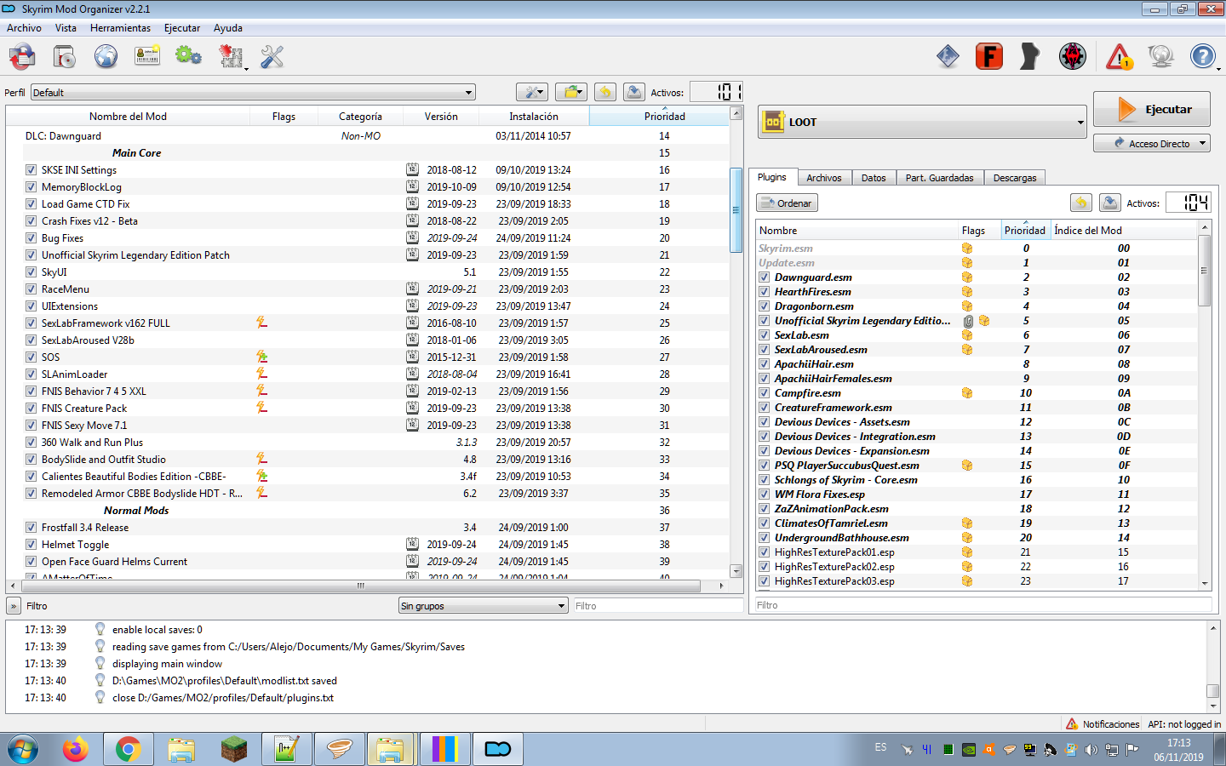Click the plugin list Filtro input field

[x=983, y=605]
